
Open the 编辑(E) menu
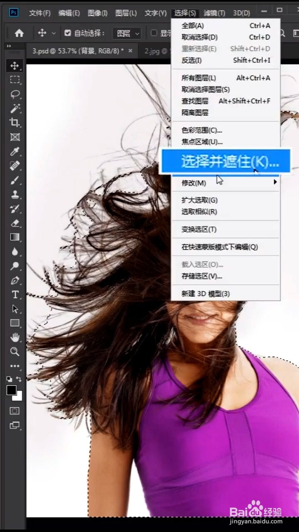(x=69, y=13)
